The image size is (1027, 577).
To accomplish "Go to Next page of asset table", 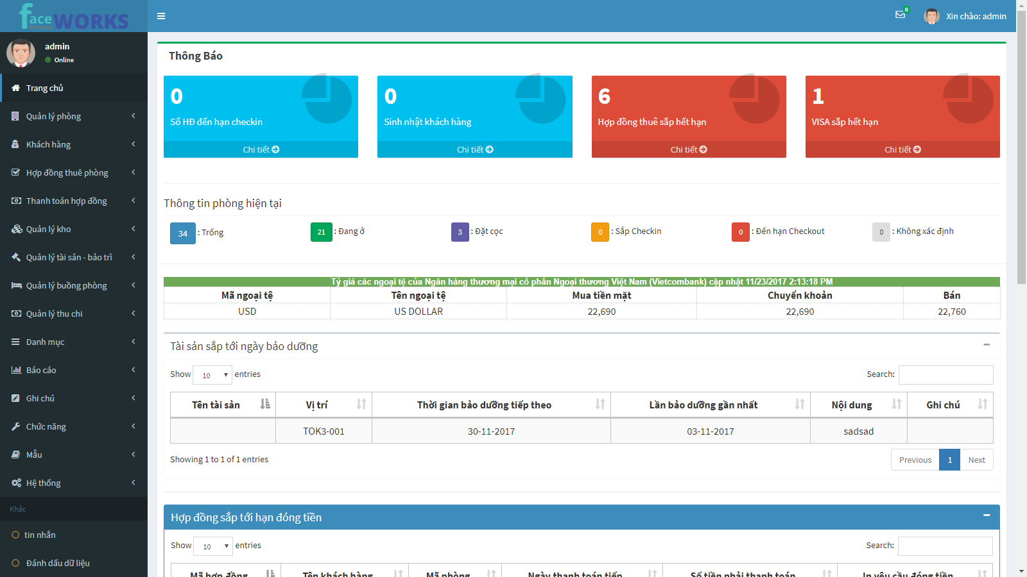I will (x=976, y=460).
